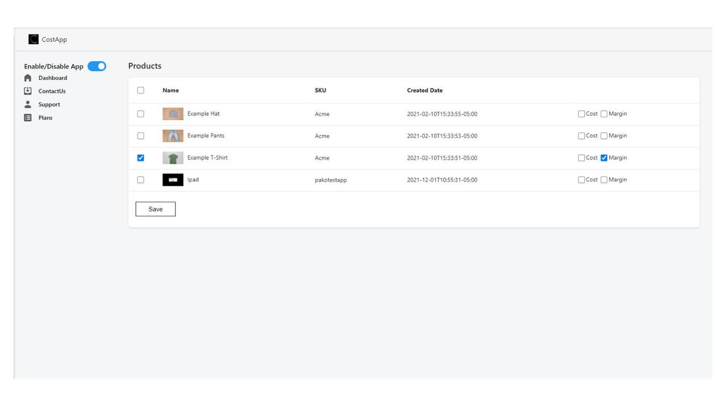Screen dimensions: 726x408
Task: Check the Cost box for Example Hat
Action: point(581,113)
